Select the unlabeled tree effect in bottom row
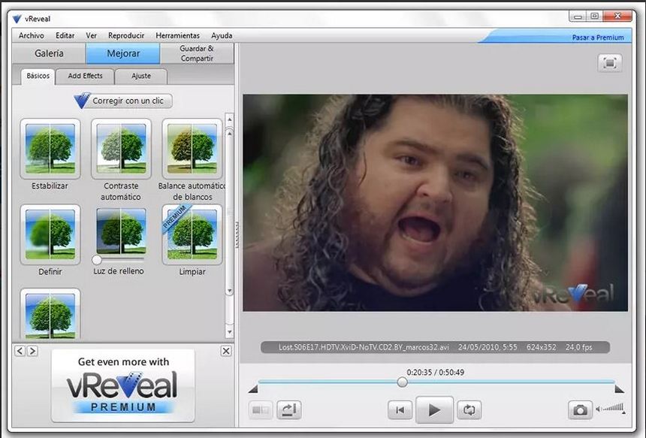The width and height of the screenshot is (646, 438). point(50,314)
